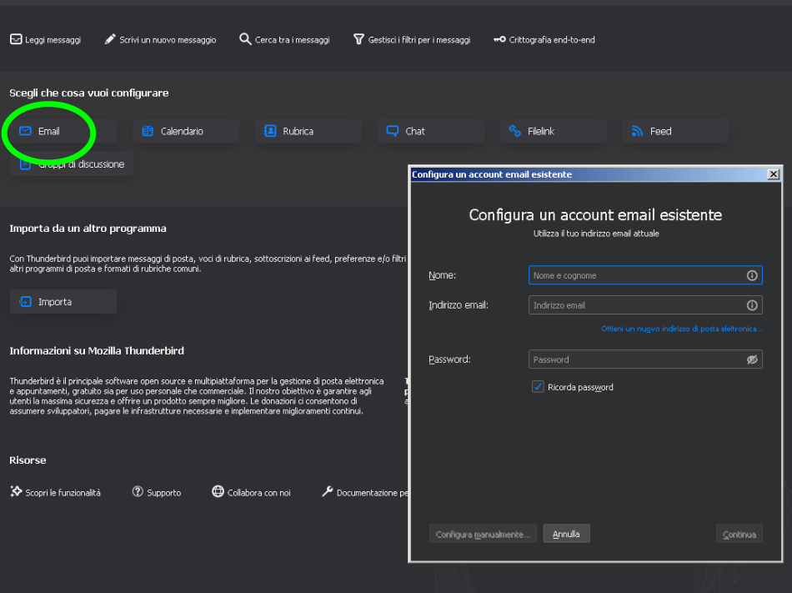Click the Calendario calendar icon
The height and width of the screenshot is (593, 792).
point(148,131)
